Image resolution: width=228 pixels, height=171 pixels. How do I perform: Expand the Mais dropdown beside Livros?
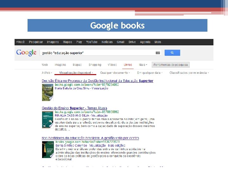pyautogui.click(x=143, y=65)
